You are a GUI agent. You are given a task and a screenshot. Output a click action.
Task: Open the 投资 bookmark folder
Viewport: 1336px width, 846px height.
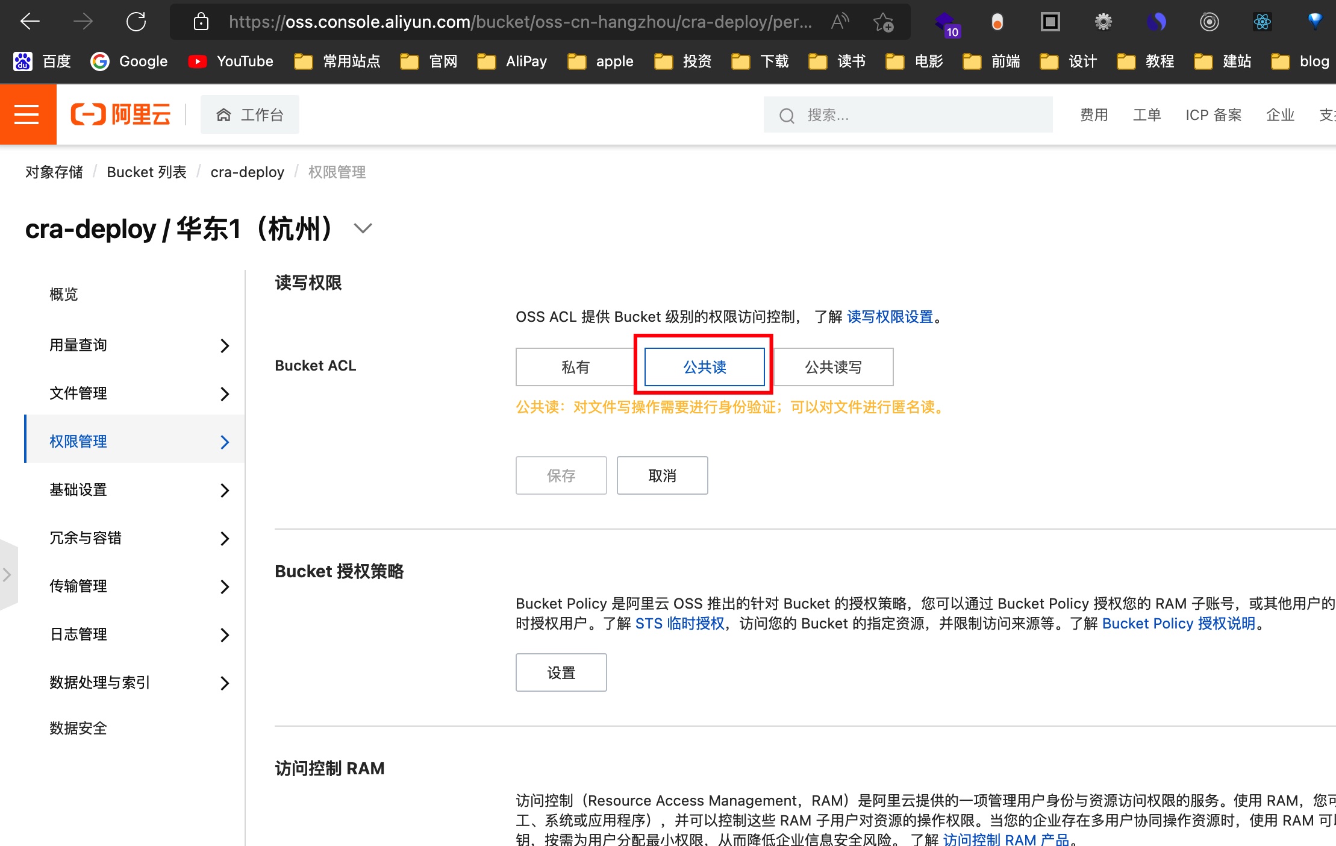[683, 61]
